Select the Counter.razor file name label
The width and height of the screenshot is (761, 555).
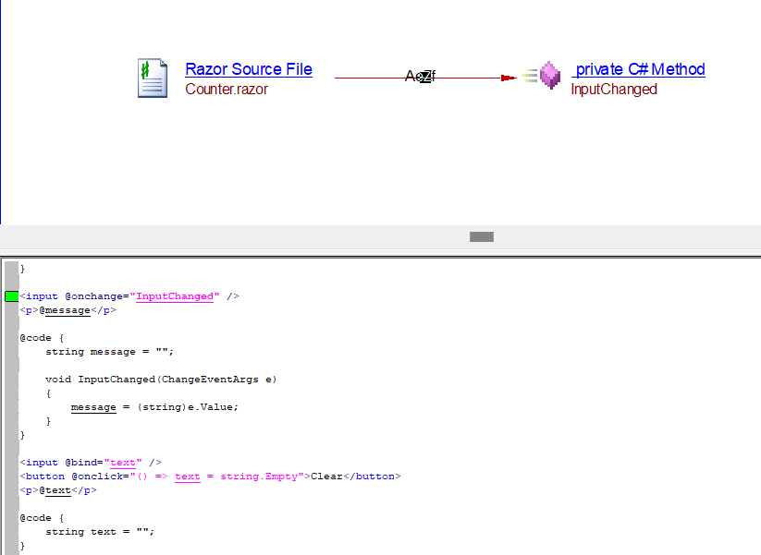pos(227,90)
